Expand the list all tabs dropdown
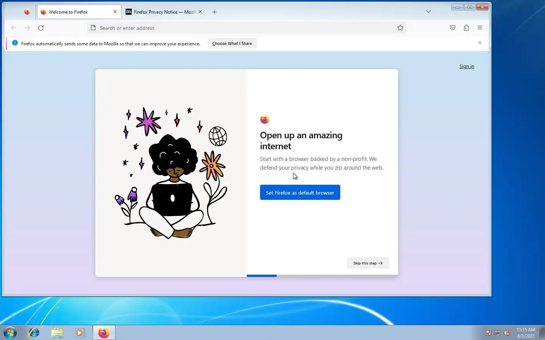545x340 pixels. click(x=428, y=12)
